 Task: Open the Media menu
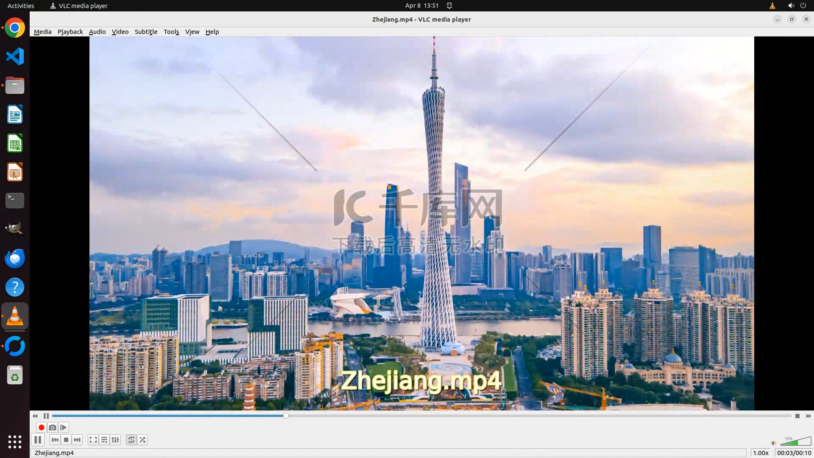[42, 32]
